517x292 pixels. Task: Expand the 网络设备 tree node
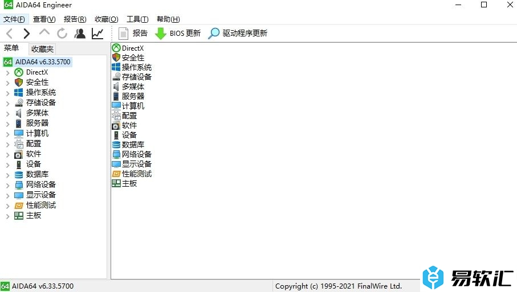click(x=7, y=186)
